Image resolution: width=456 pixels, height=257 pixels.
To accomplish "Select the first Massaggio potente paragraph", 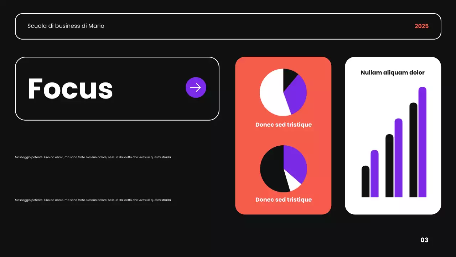I will coord(93,157).
